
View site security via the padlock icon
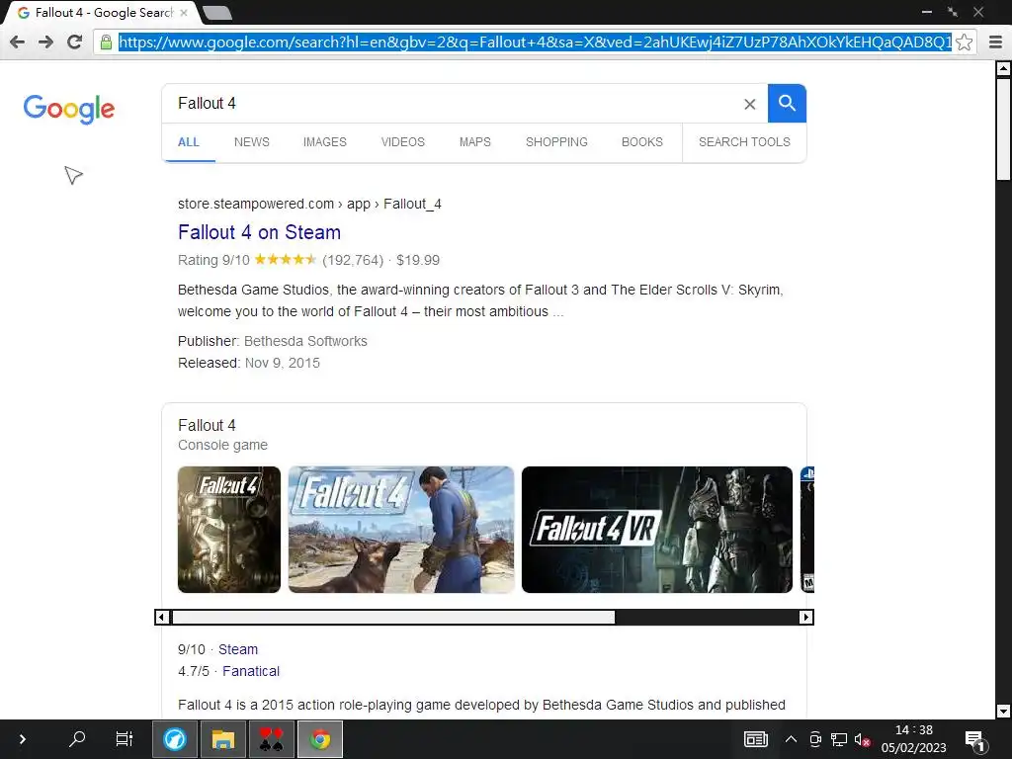click(106, 42)
